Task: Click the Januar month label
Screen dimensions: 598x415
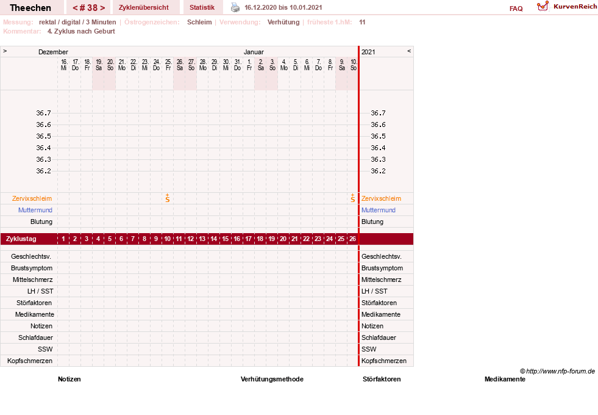Action: pos(254,52)
